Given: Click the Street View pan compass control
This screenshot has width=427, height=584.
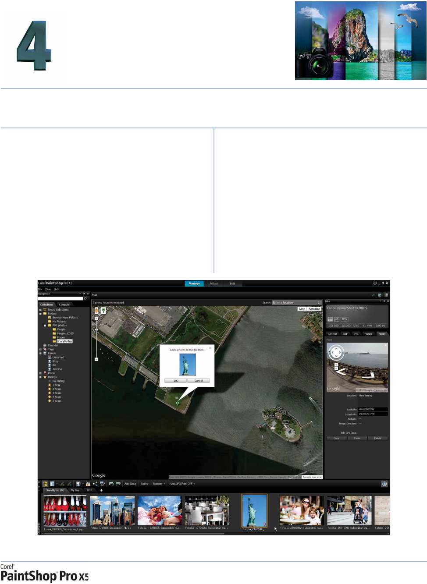Looking at the screenshot, I should [336, 353].
